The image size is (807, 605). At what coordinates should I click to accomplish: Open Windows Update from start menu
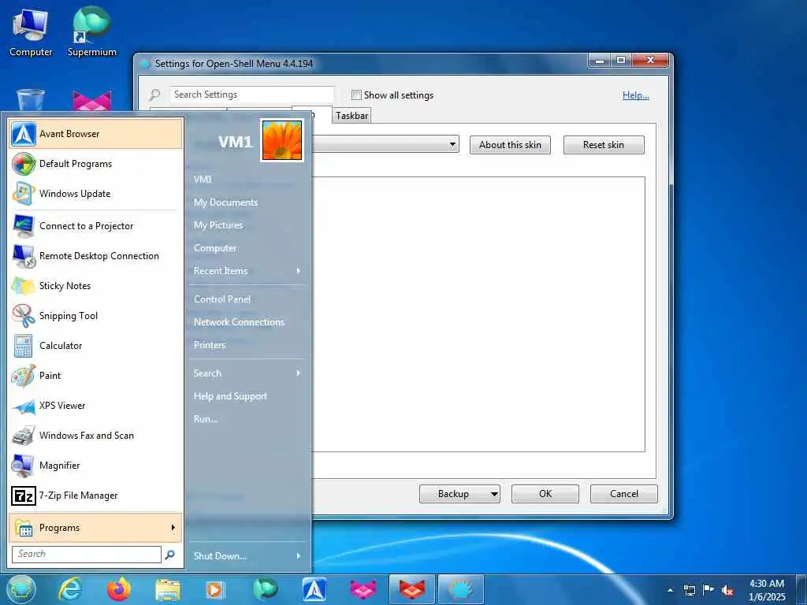95,194
